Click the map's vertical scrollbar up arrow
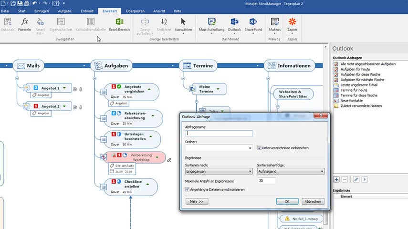Viewport: 408px width, 229px height. click(325, 47)
